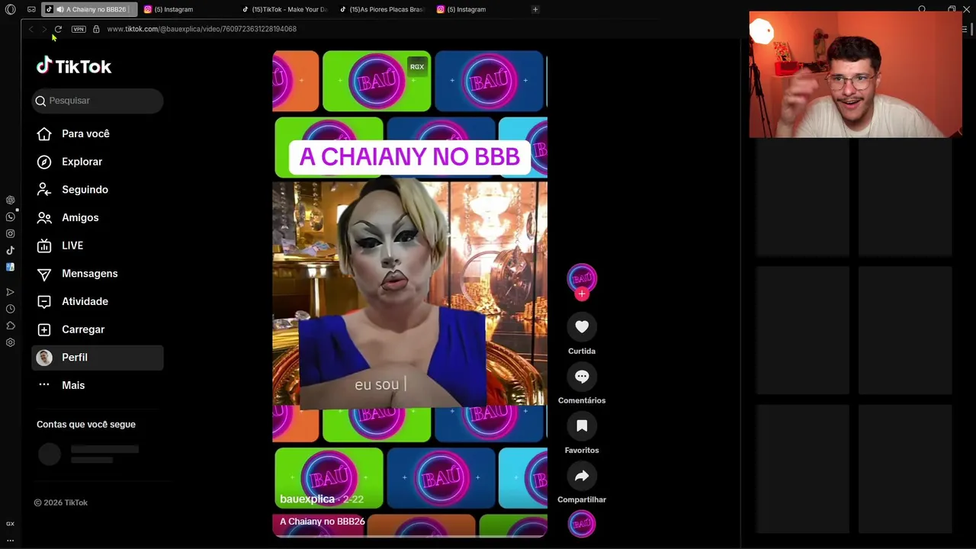
Task: Reload the page
Action: tap(58, 29)
